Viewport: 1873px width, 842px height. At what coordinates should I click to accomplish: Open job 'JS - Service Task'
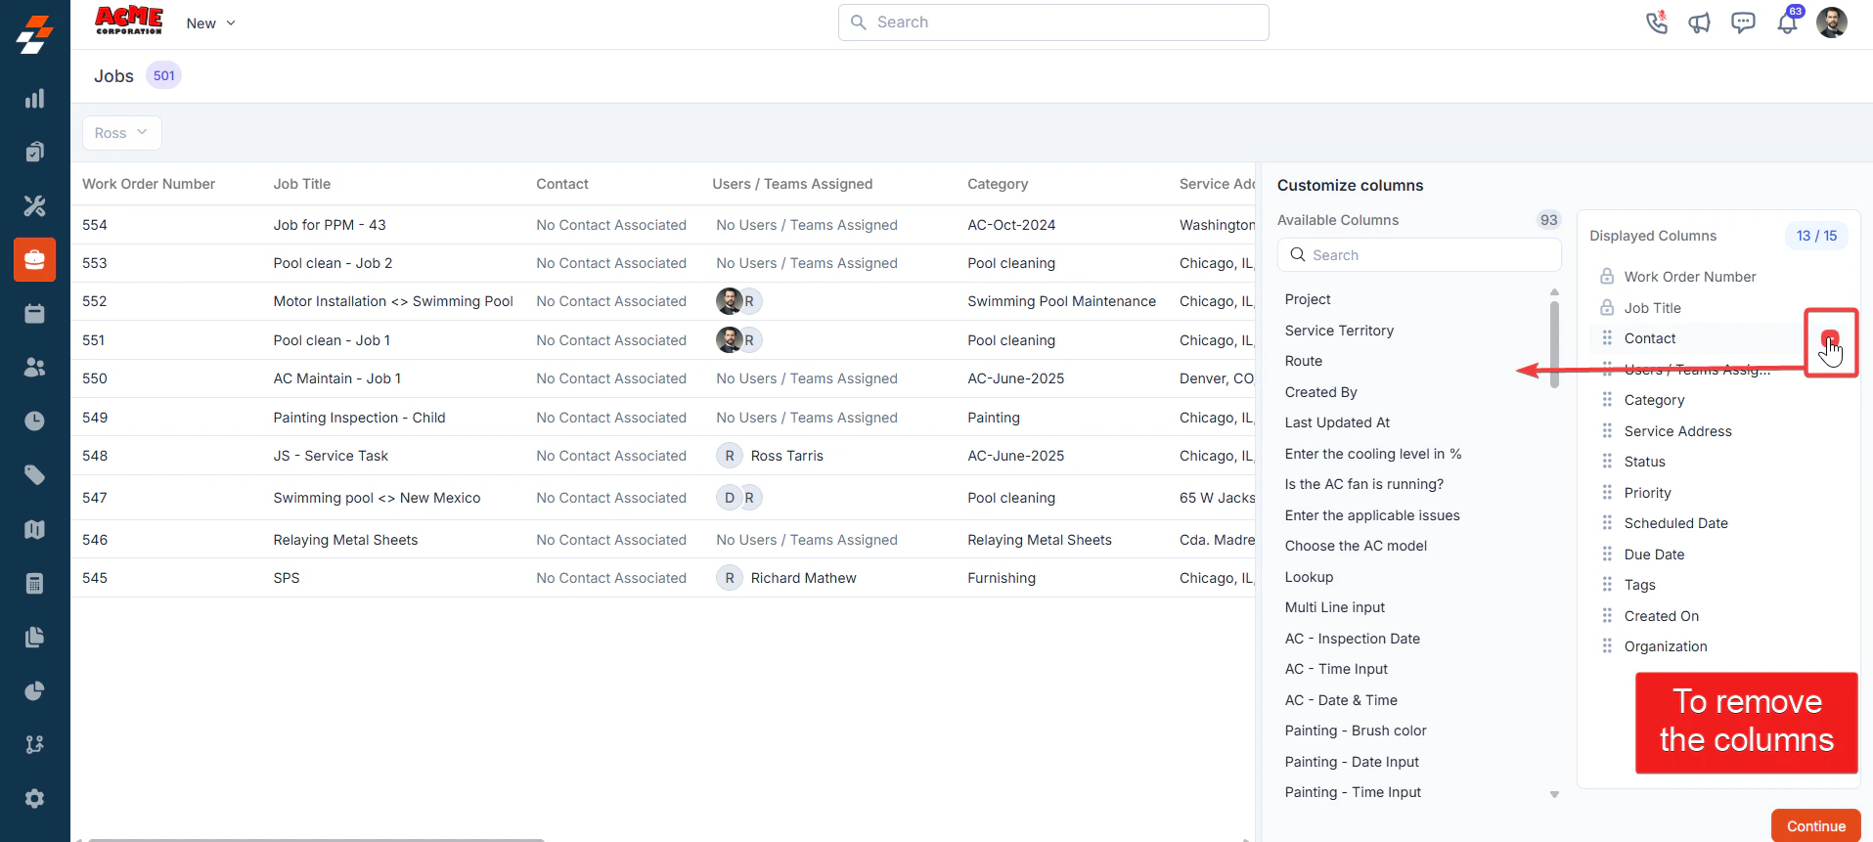point(331,456)
